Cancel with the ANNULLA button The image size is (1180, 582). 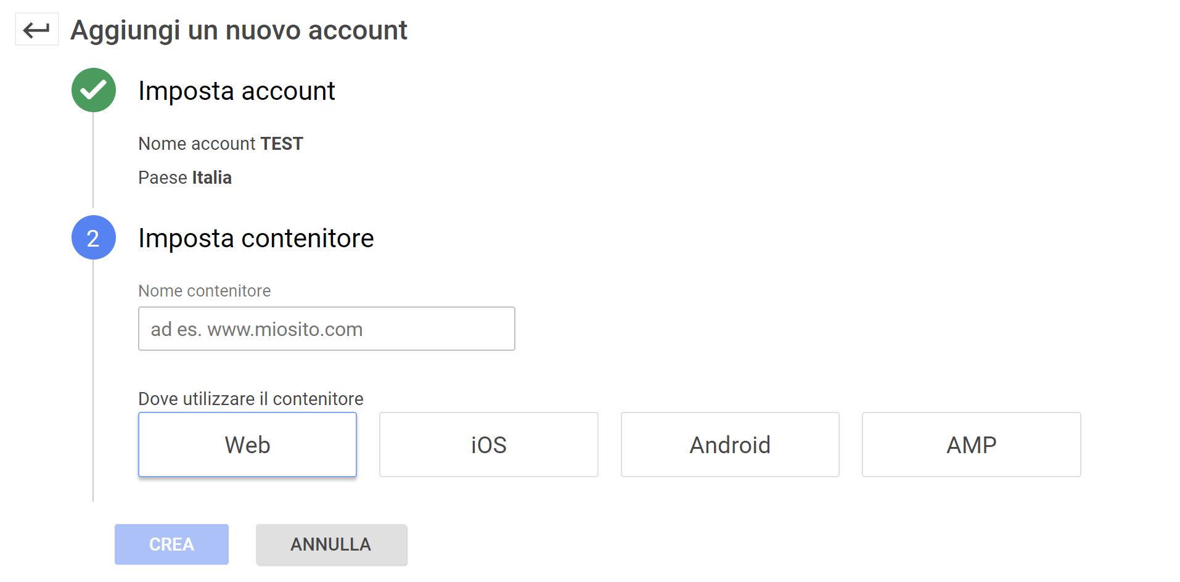332,544
